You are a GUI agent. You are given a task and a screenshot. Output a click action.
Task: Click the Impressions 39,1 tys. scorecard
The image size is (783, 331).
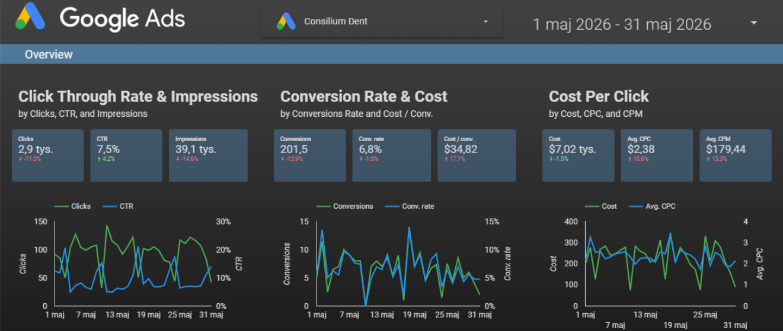[x=208, y=155]
